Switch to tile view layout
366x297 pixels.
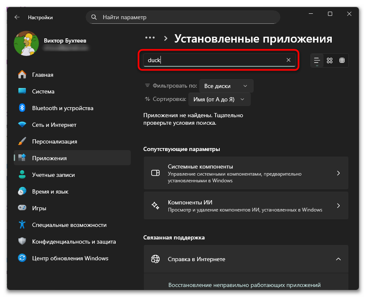pyautogui.click(x=329, y=60)
